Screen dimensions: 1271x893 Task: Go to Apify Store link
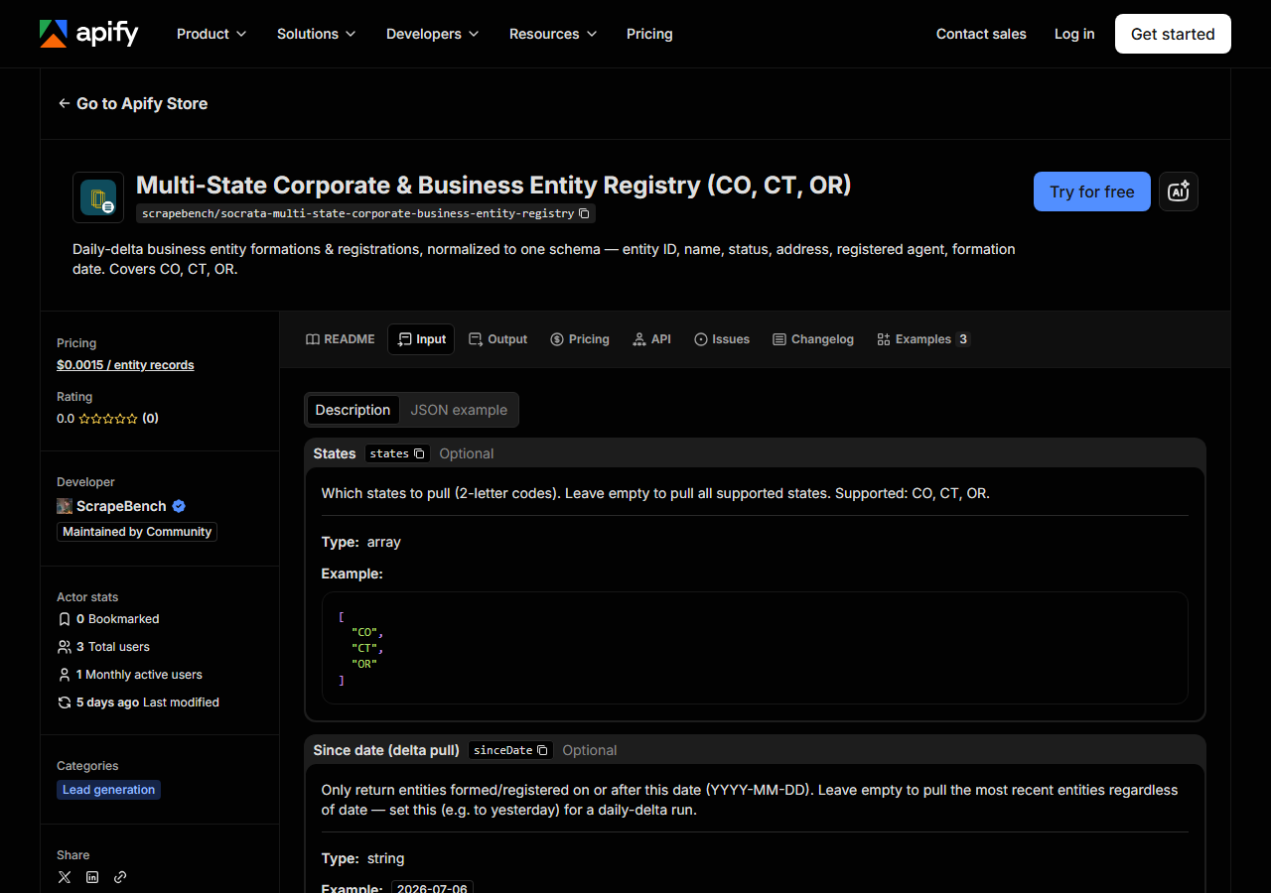133,103
